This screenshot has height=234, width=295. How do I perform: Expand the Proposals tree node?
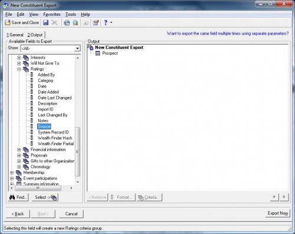[19, 155]
